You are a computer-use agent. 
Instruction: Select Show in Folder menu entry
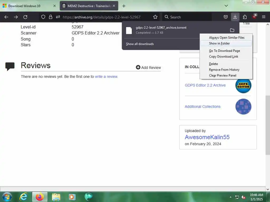click(226, 43)
